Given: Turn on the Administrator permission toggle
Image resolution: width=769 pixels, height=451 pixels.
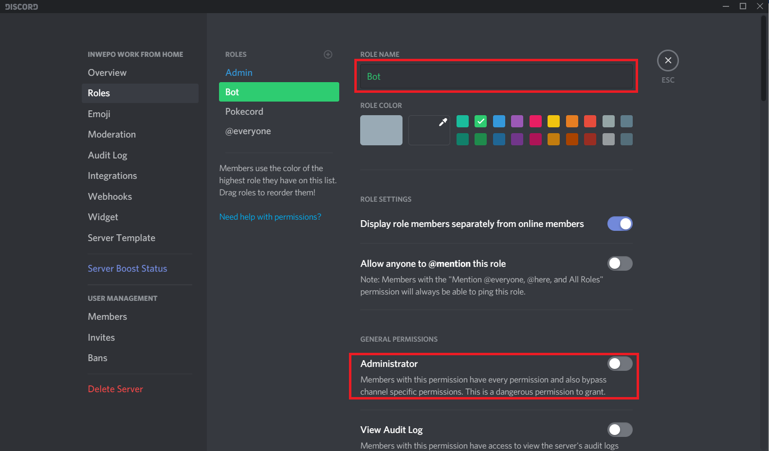Looking at the screenshot, I should [620, 364].
